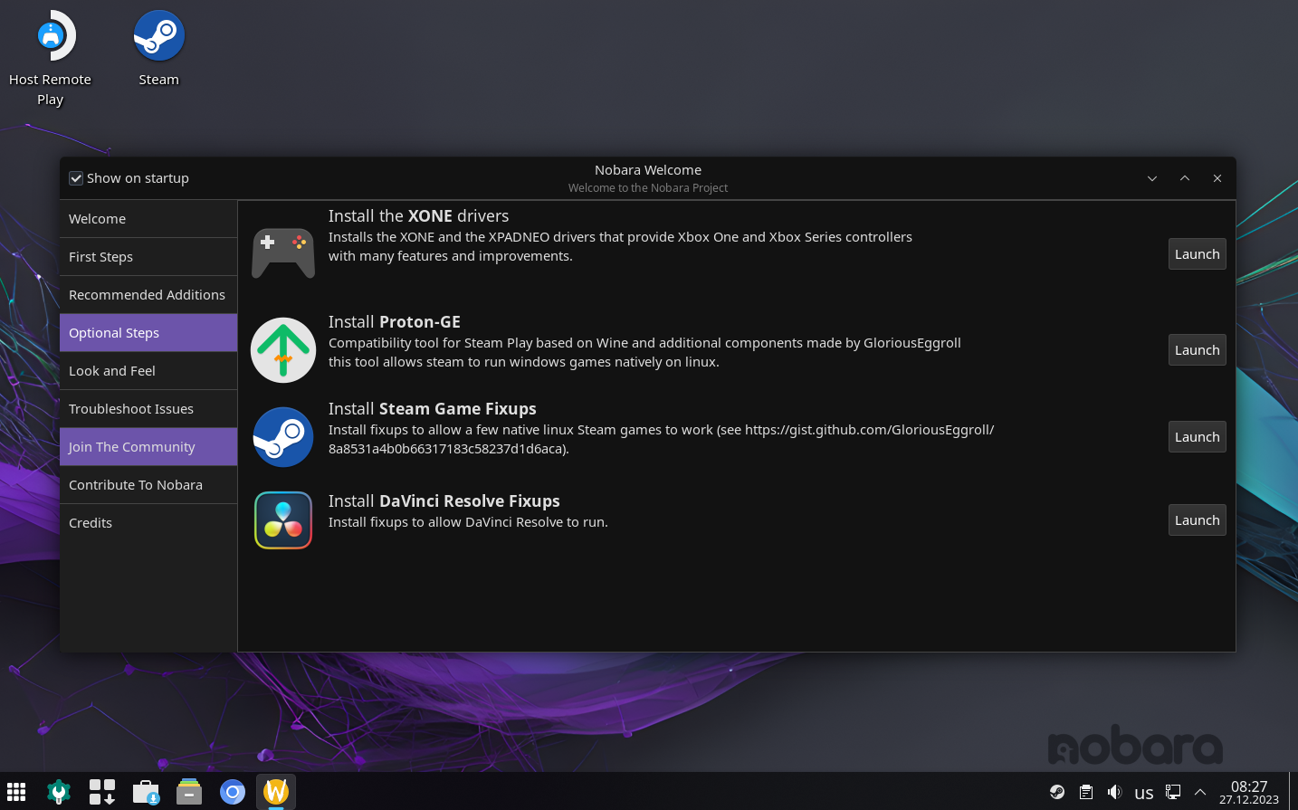The image size is (1298, 810).
Task: Click the Proton-GE description mentioning GloriousEggroll
Action: [644, 352]
